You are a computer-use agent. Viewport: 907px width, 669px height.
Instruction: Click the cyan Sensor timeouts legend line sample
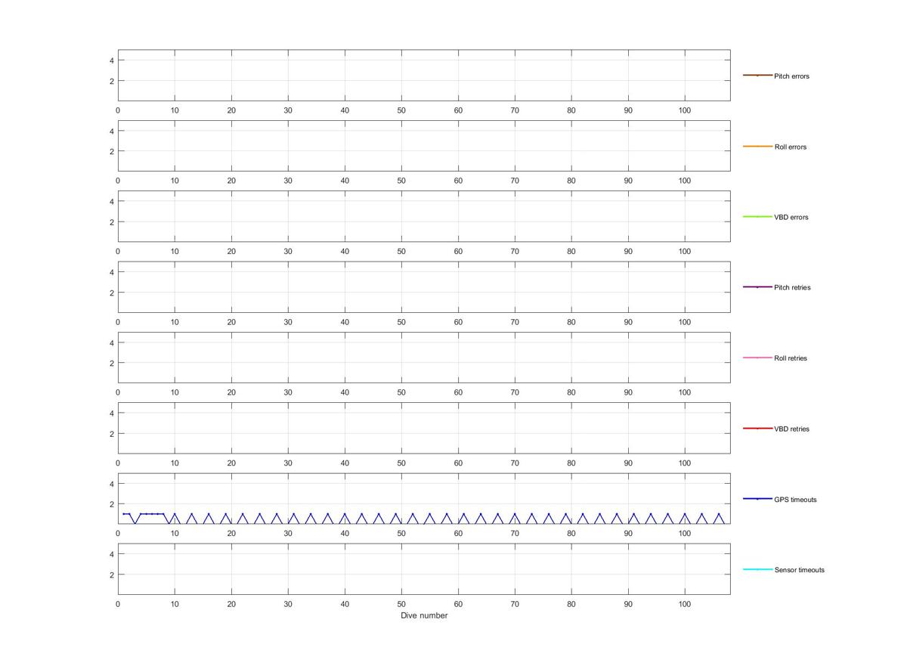tap(757, 569)
